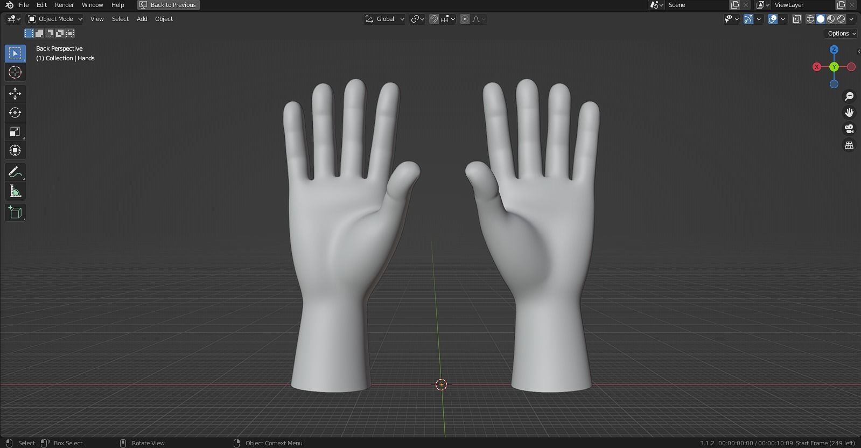
Task: Open the Global transform orientation dropdown
Action: coord(384,19)
